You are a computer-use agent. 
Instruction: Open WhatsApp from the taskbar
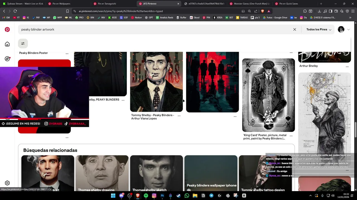pos(187,196)
